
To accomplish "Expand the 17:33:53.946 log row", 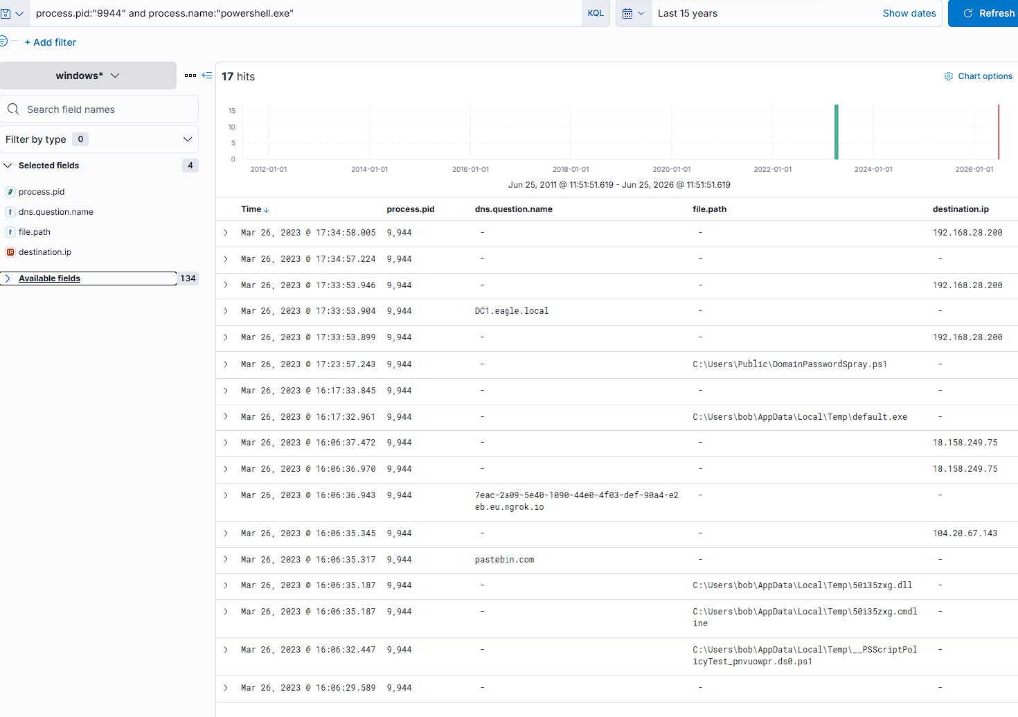I will [x=226, y=285].
